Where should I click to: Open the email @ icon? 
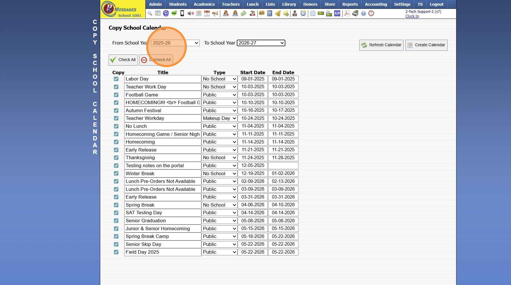[x=166, y=13]
